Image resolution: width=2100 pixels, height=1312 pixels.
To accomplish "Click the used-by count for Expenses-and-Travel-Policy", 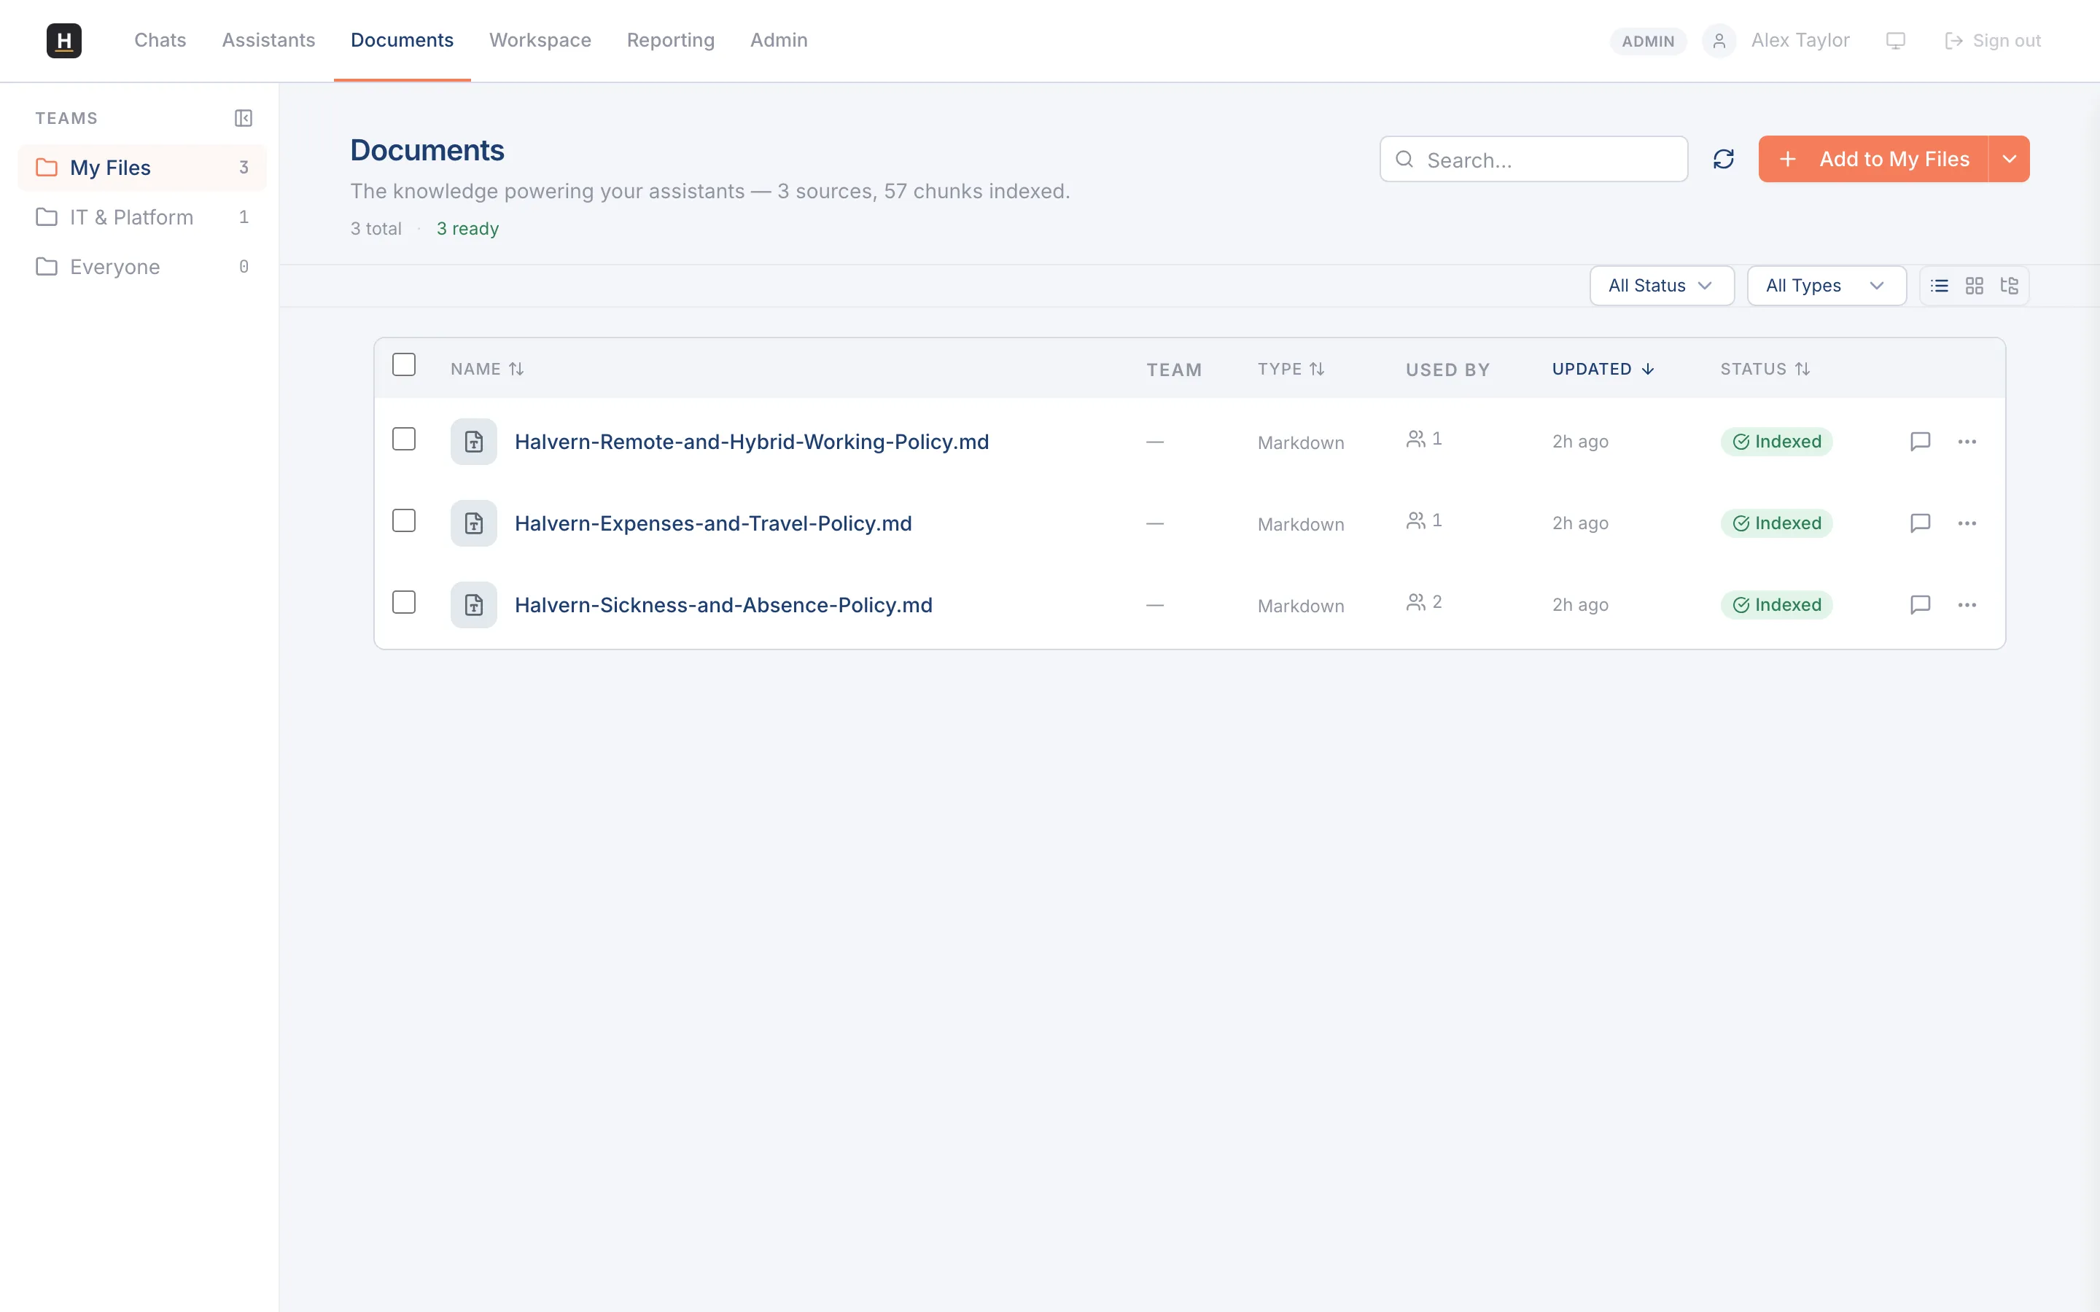I will point(1424,520).
